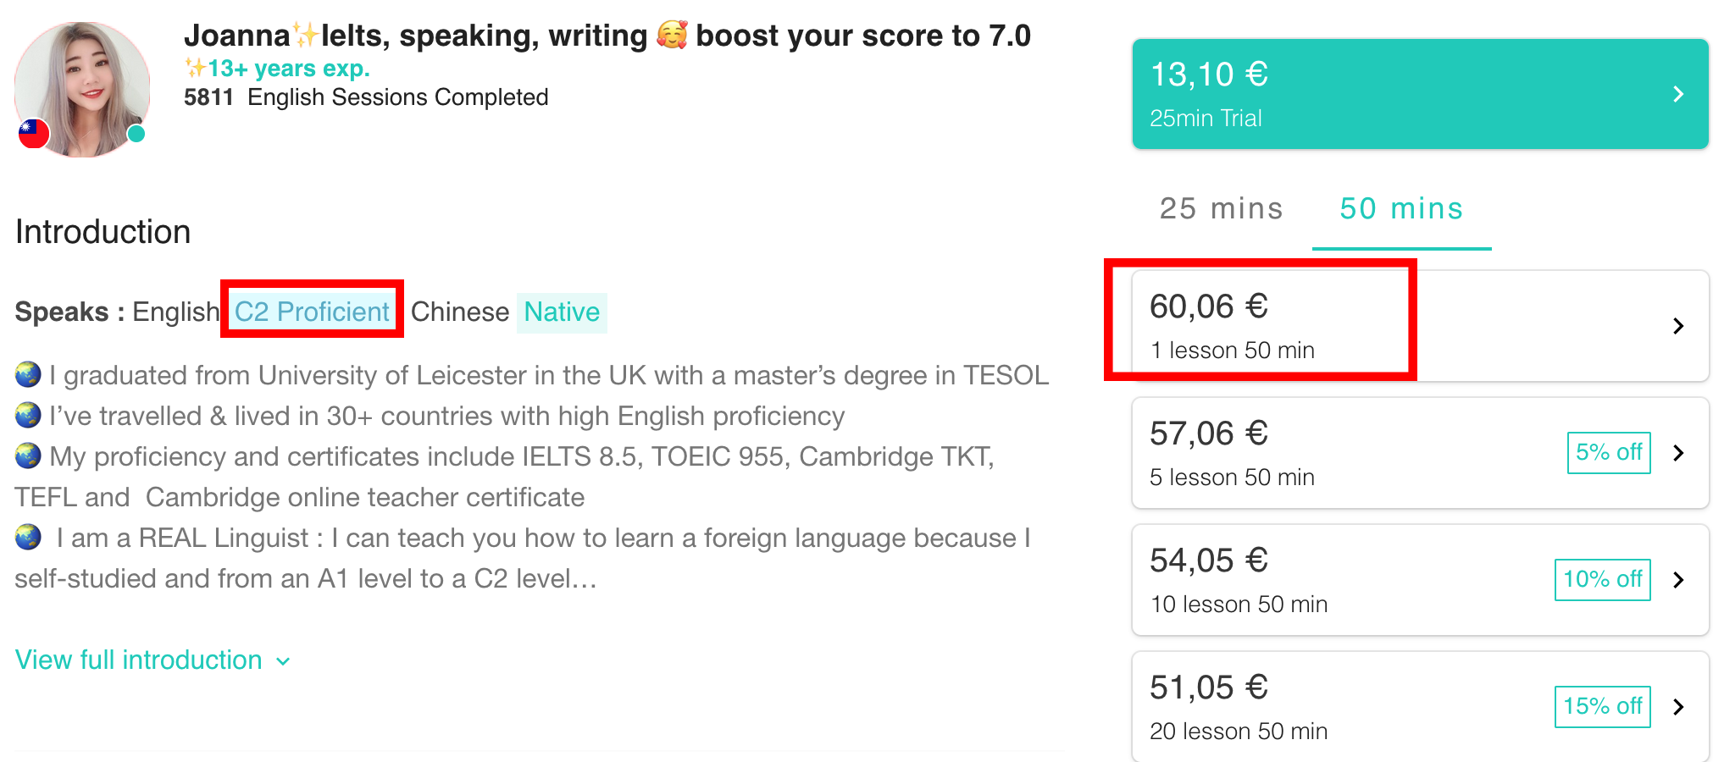The width and height of the screenshot is (1713, 762).
Task: Click the arrow on 20 lesson option
Action: [1678, 707]
